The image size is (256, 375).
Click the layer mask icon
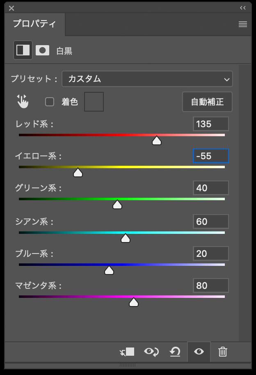click(x=42, y=50)
